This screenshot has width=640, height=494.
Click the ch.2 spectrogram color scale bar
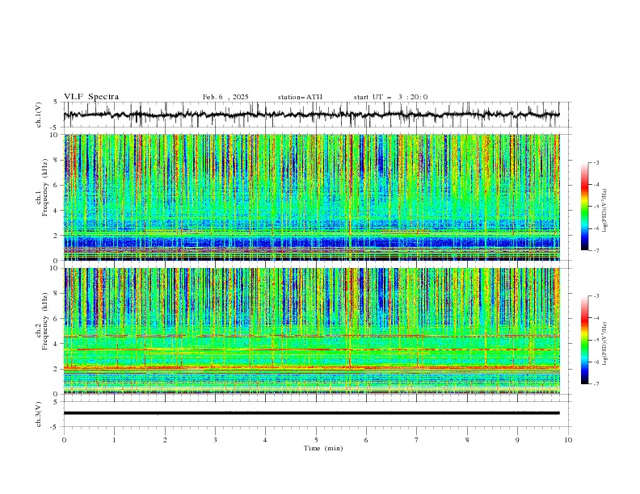tap(584, 340)
